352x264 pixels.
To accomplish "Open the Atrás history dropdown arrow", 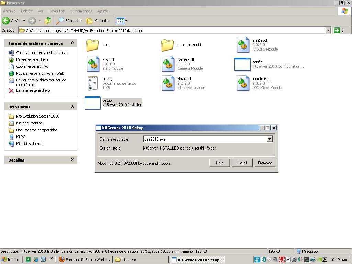I will click(x=24, y=21).
